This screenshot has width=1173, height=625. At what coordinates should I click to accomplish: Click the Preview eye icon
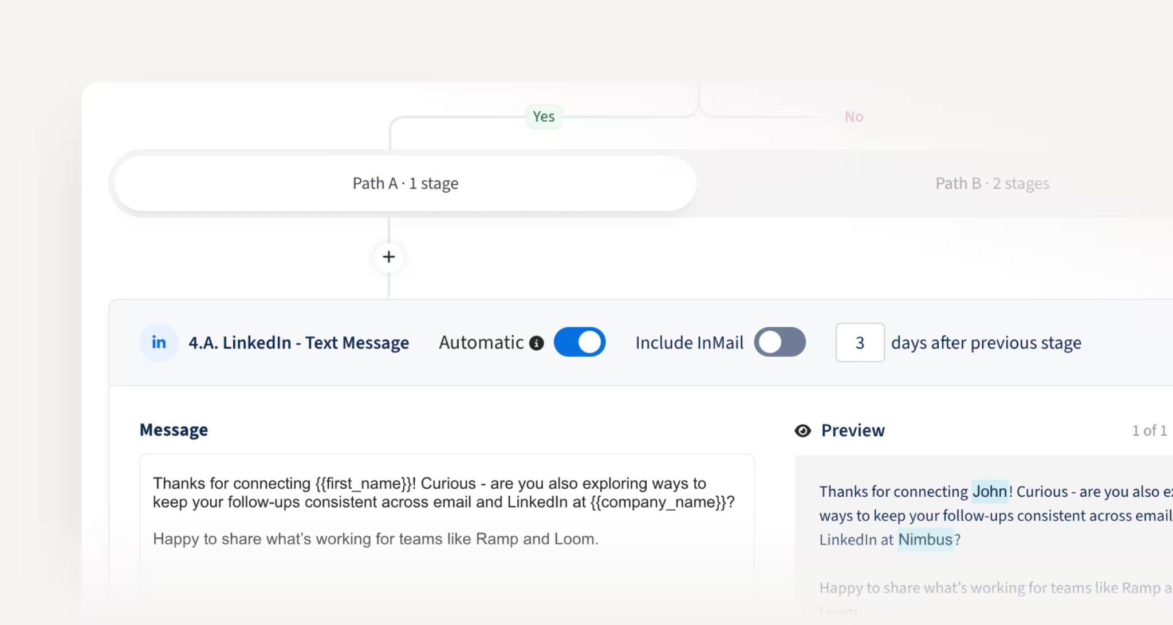pos(803,430)
